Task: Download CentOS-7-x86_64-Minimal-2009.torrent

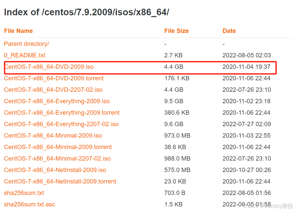Action: (x=58, y=147)
